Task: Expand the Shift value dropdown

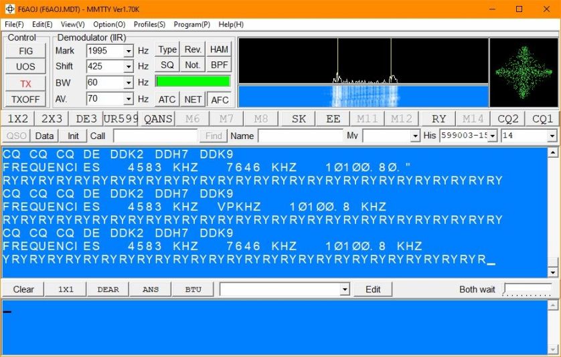Action: [129, 67]
